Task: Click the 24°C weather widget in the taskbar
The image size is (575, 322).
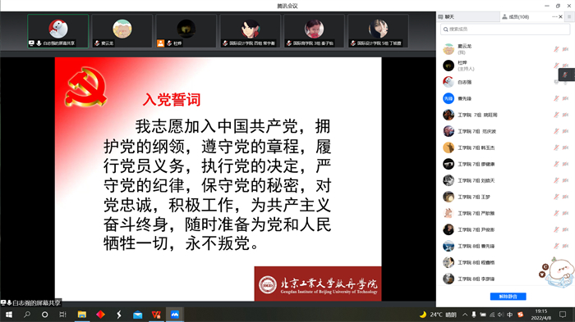Action: tap(438, 315)
